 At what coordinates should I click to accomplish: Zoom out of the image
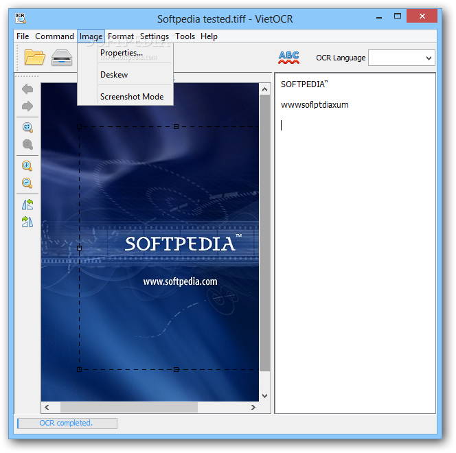click(x=27, y=183)
